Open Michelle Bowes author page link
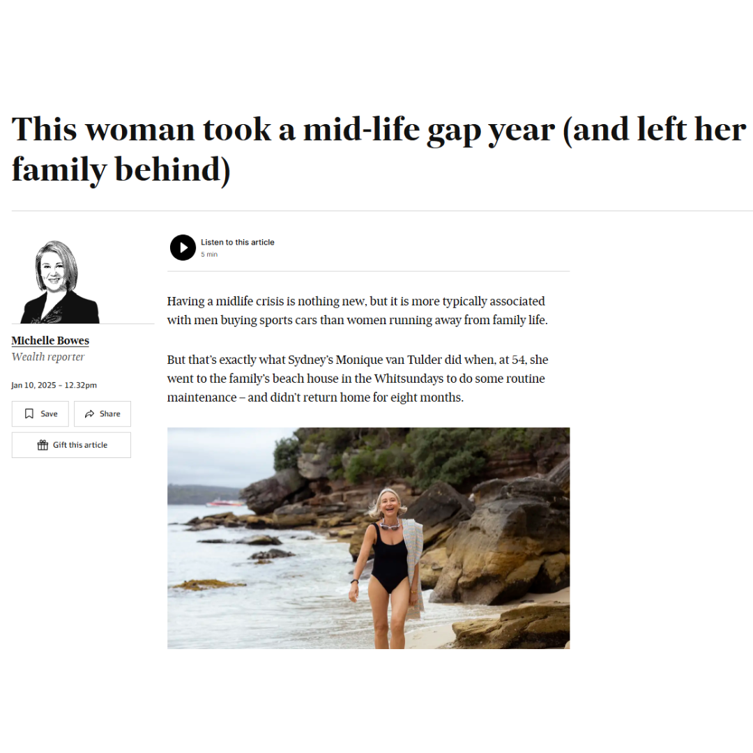This screenshot has height=753, width=753. pyautogui.click(x=50, y=340)
